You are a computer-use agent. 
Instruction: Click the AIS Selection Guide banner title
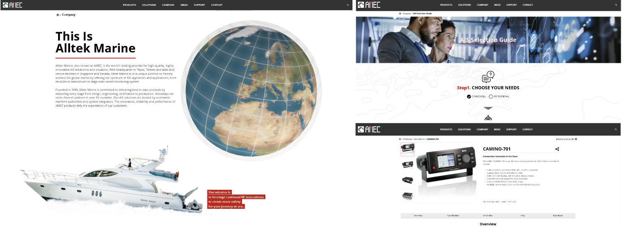pyautogui.click(x=488, y=40)
